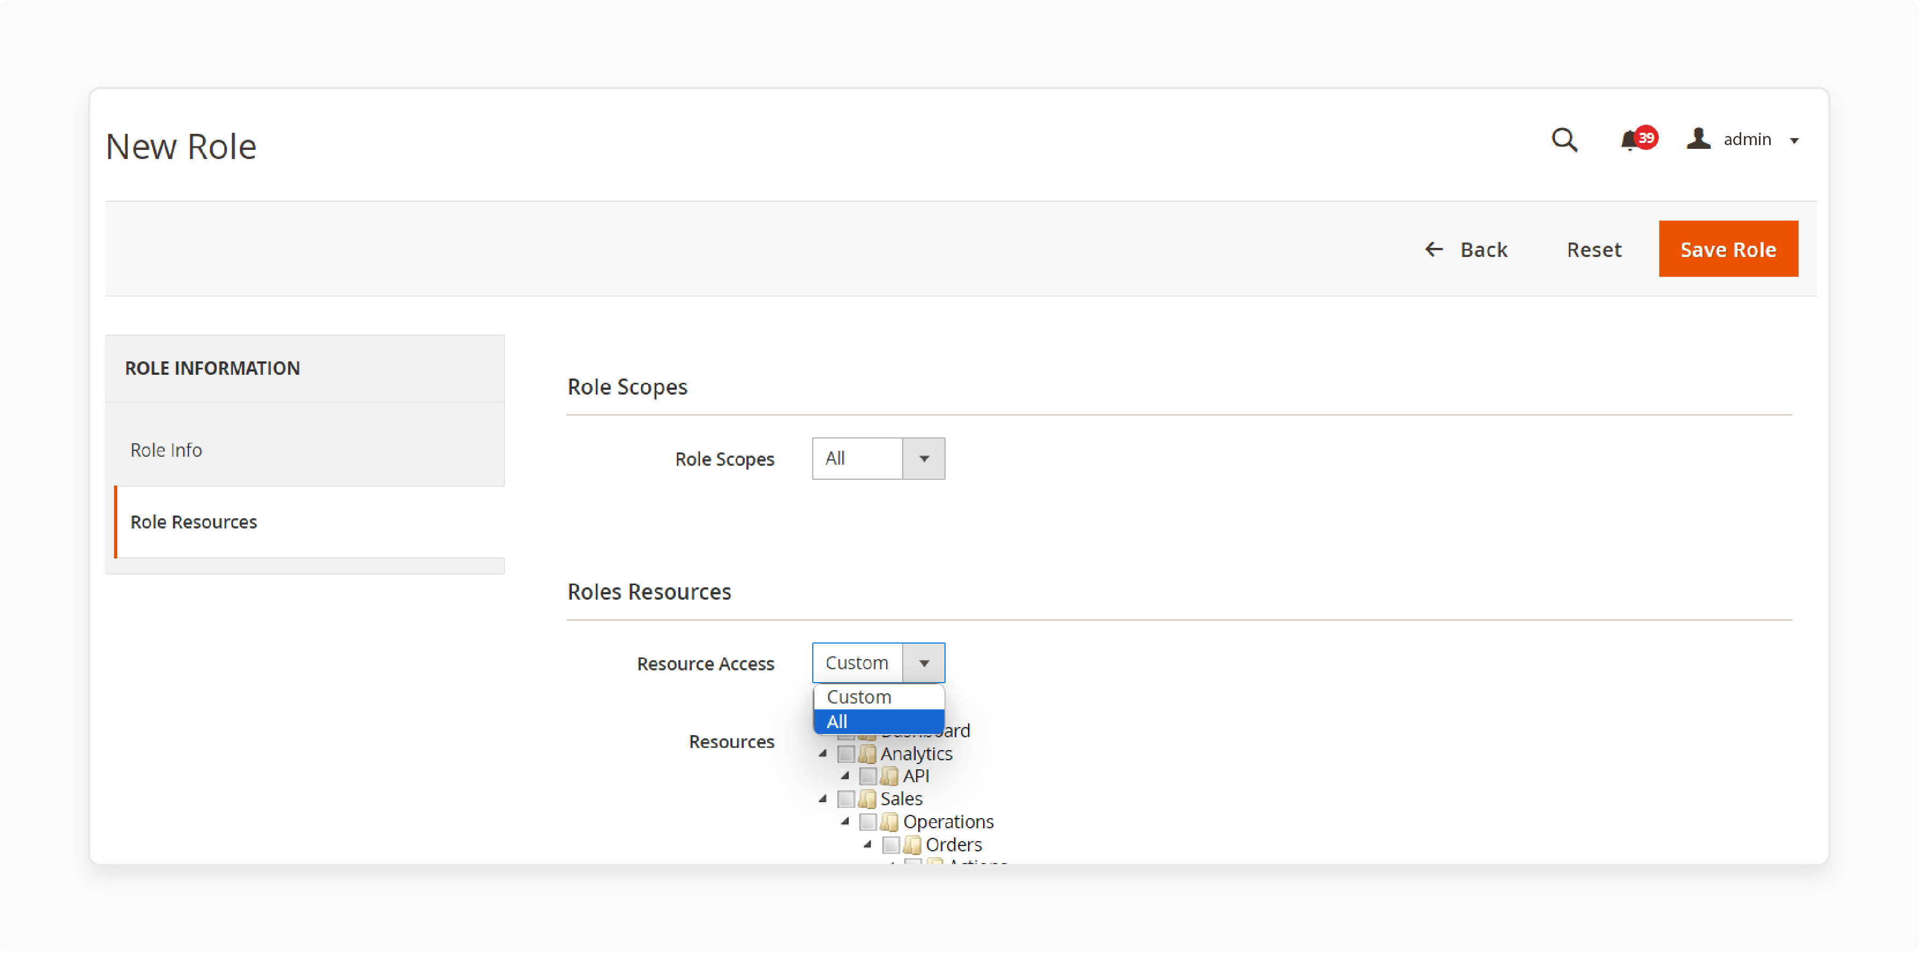The height and width of the screenshot is (953, 1919).
Task: Open the search magnifier icon
Action: pos(1563,139)
